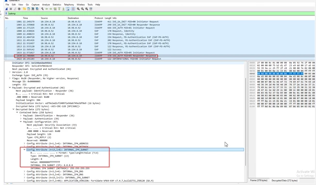
Task: Sort packets by Info column header
Action: tap(115, 18)
